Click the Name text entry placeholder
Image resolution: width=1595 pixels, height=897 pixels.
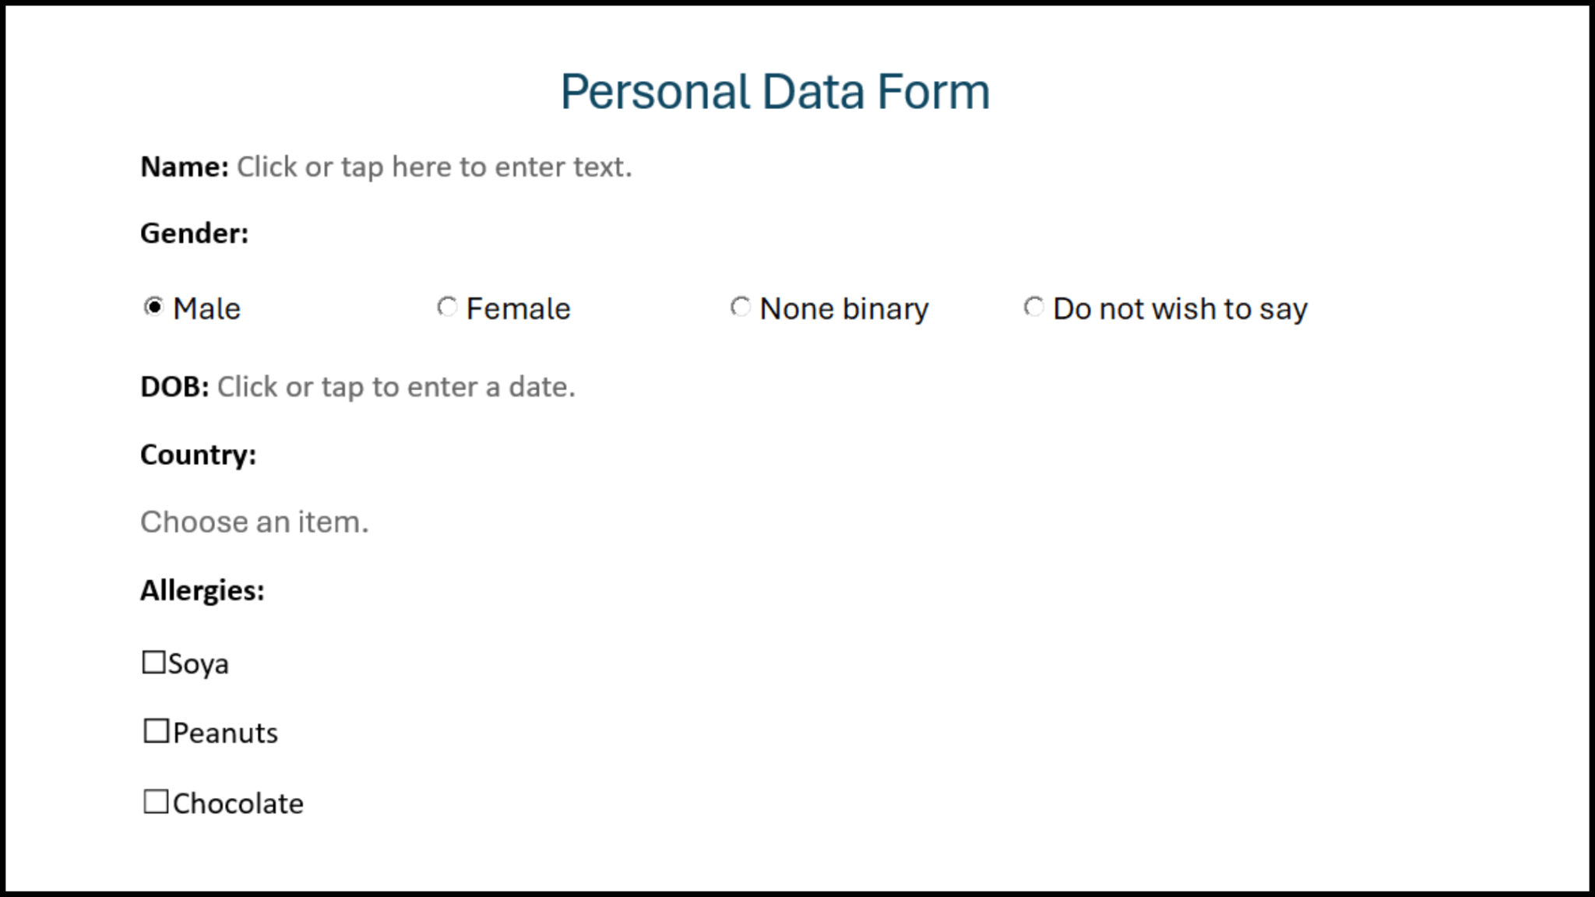tap(436, 166)
